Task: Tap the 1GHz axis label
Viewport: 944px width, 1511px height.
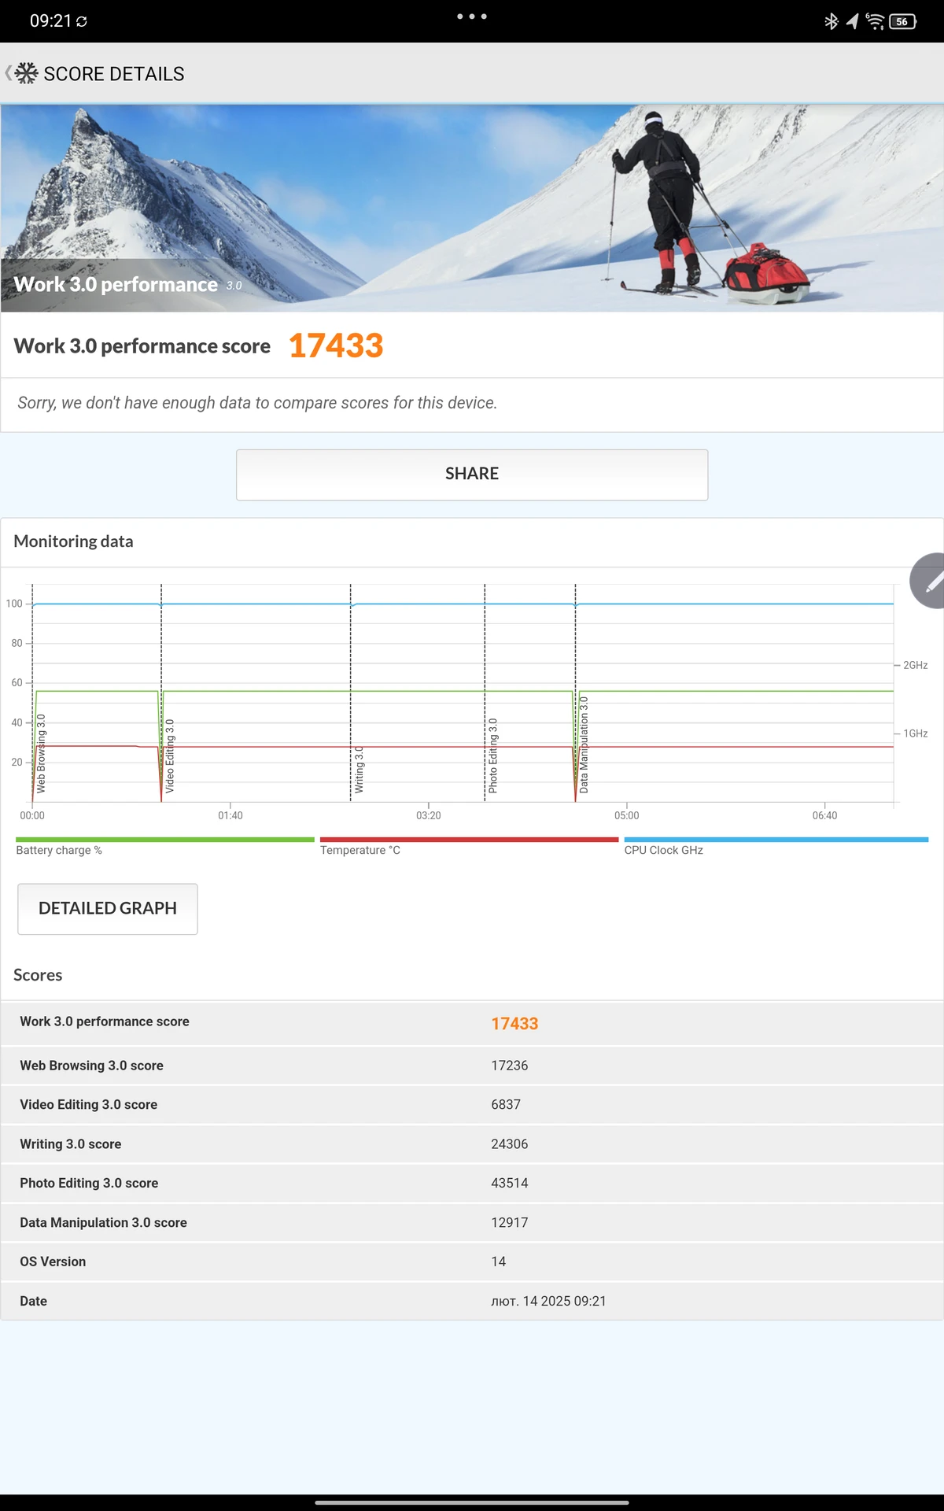Action: 916,733
